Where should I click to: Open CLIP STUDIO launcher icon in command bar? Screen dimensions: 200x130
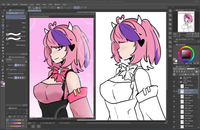pyautogui.click(x=29, y=8)
